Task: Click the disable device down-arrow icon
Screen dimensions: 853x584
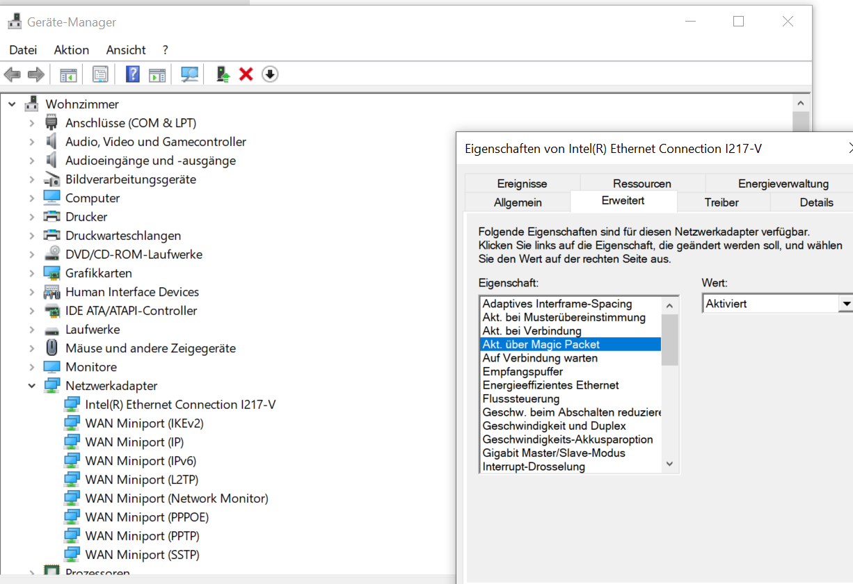Action: [270, 74]
